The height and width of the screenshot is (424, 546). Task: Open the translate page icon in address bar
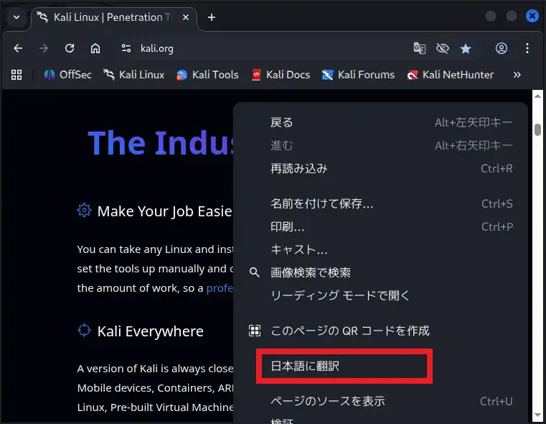tap(419, 48)
